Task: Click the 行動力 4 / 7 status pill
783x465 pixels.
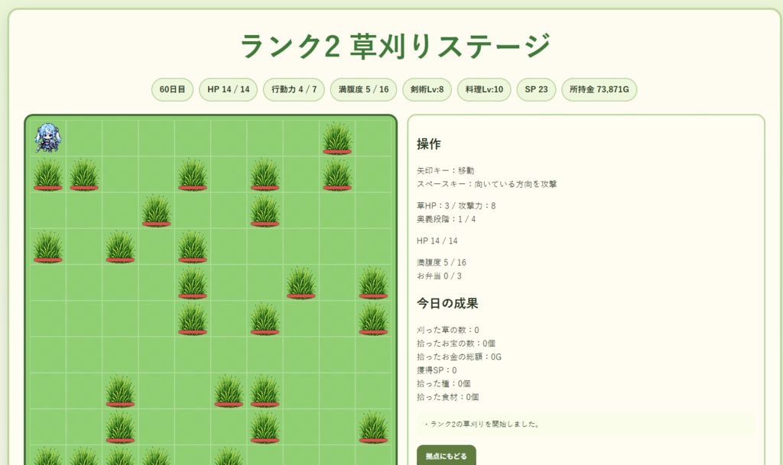Action: (x=294, y=89)
